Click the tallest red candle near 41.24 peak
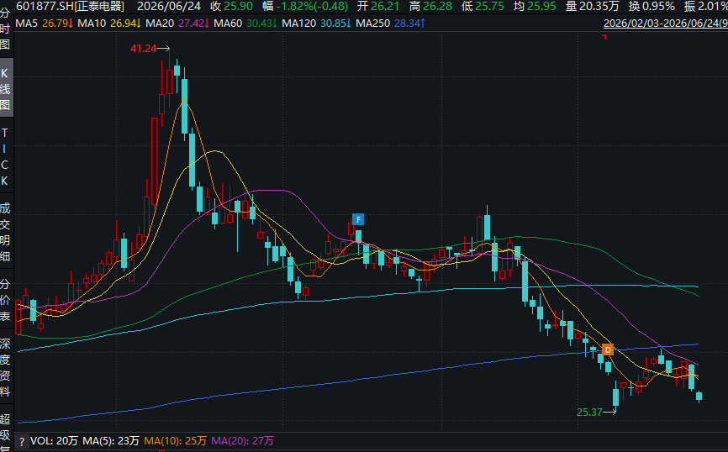Screen dimensions: 728x452 click(154, 161)
